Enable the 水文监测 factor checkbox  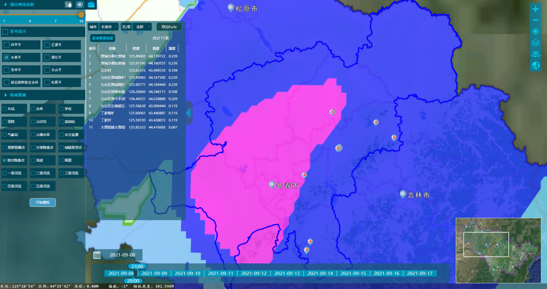click(61, 134)
